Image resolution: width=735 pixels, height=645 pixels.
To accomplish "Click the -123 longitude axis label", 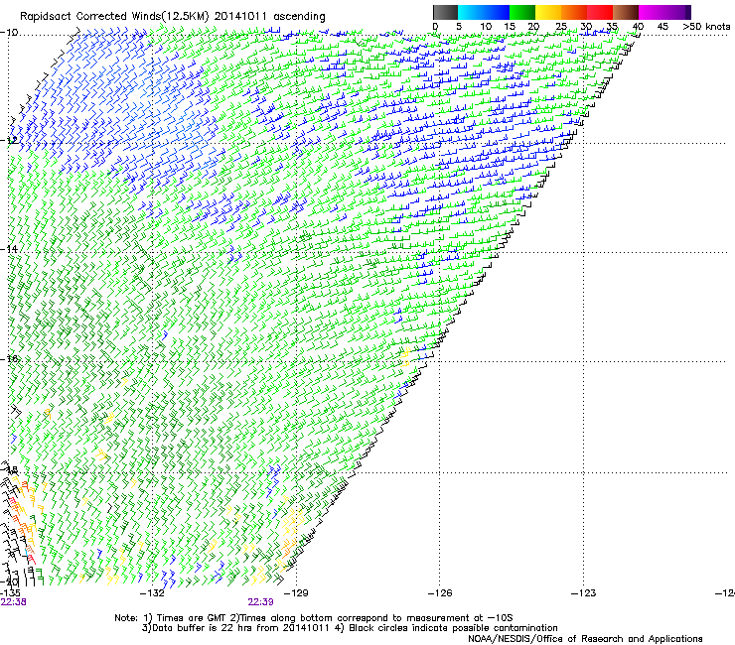I will coord(584,593).
